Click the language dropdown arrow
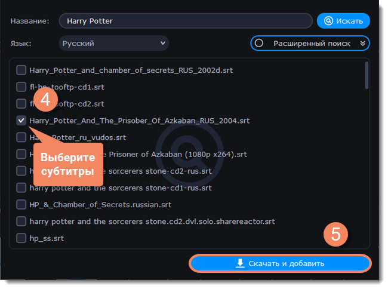 pyautogui.click(x=162, y=44)
